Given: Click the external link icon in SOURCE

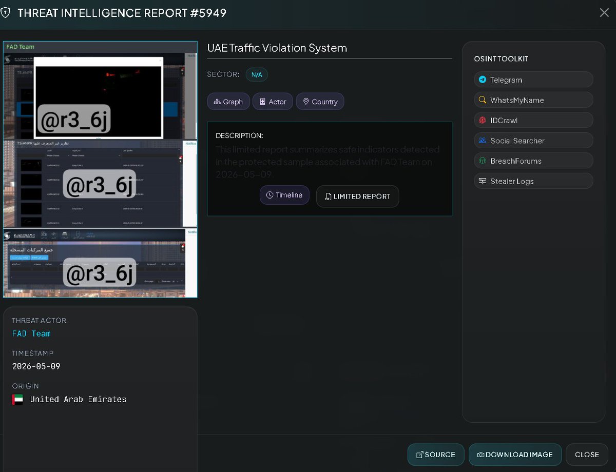Looking at the screenshot, I should [419, 455].
